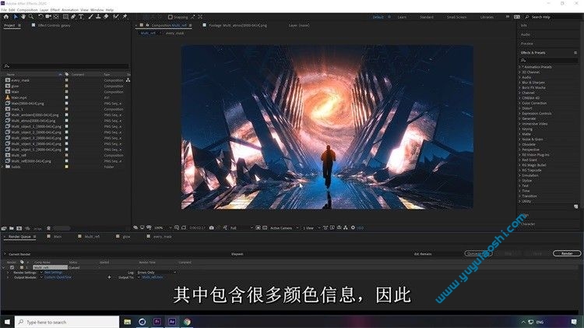Click the Queue in AME button
584x328 pixels.
478,253
